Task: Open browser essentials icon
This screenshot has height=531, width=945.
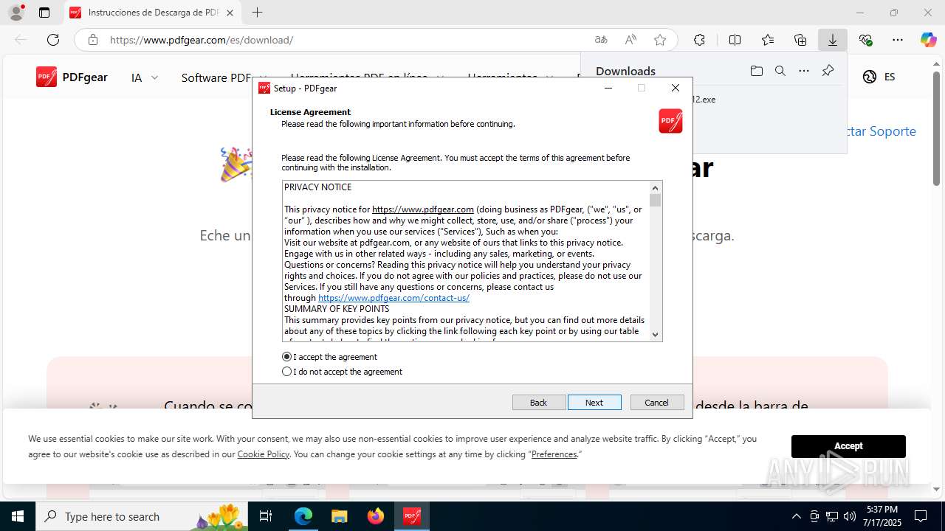Action: 866,40
